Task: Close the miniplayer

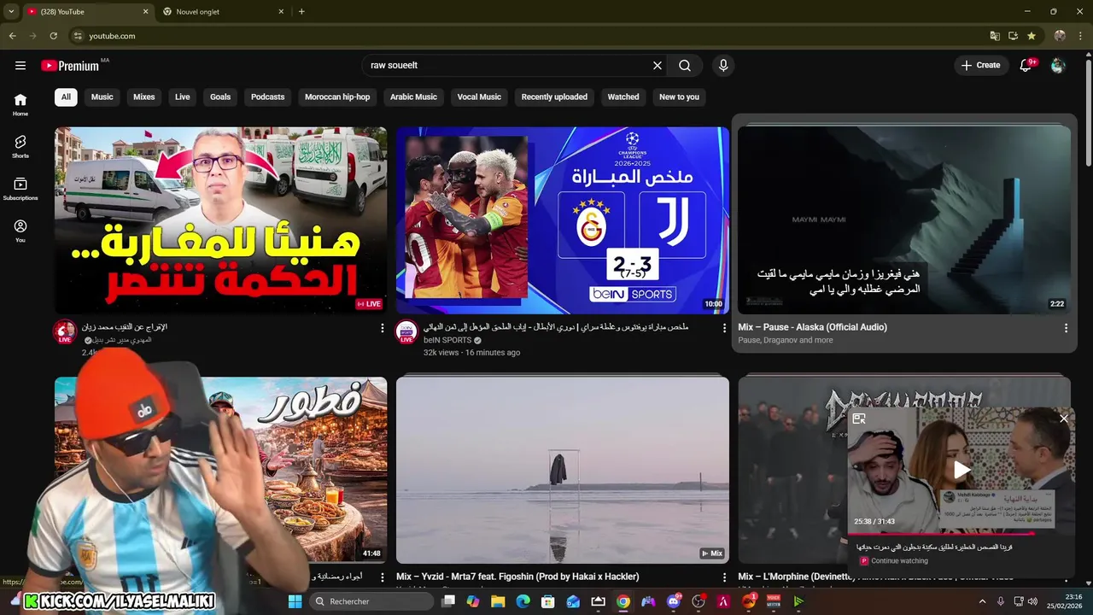Action: tap(1064, 419)
